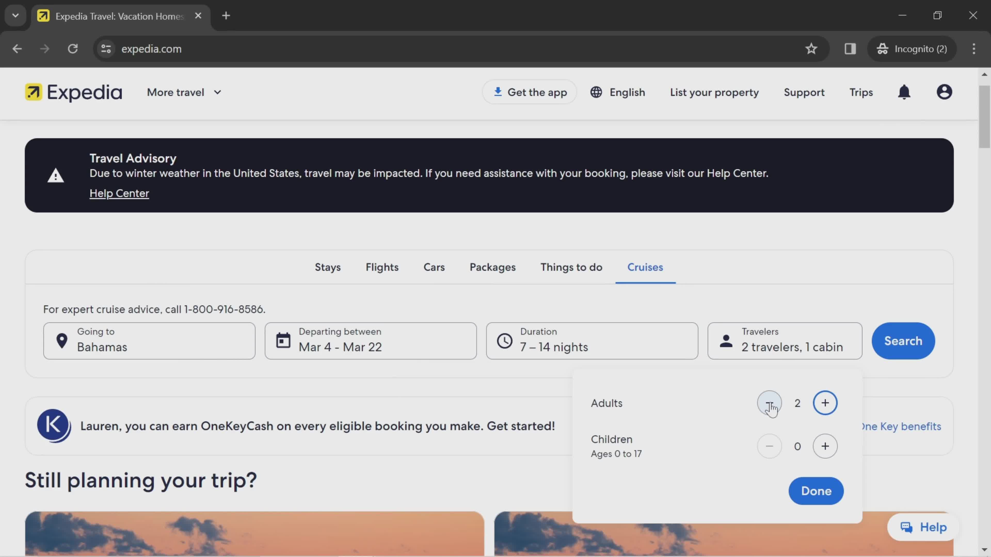Confirm travelers with the Done button
The width and height of the screenshot is (991, 557).
tap(816, 491)
